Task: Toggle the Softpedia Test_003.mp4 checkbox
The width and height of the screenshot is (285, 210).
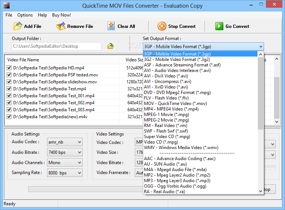Action: pos(9,109)
